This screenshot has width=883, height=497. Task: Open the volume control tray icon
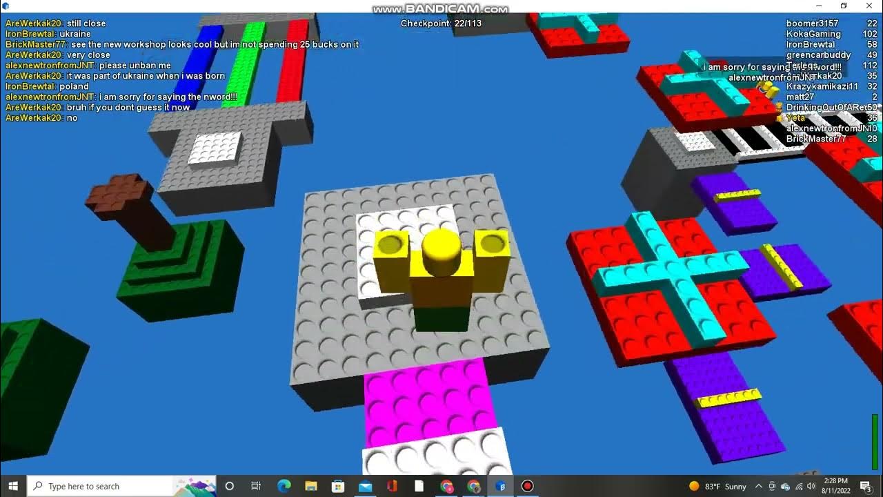coord(812,486)
